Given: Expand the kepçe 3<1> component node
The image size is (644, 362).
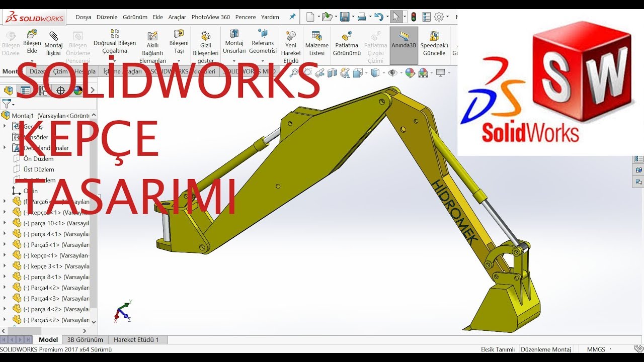Looking at the screenshot, I should tap(5, 266).
